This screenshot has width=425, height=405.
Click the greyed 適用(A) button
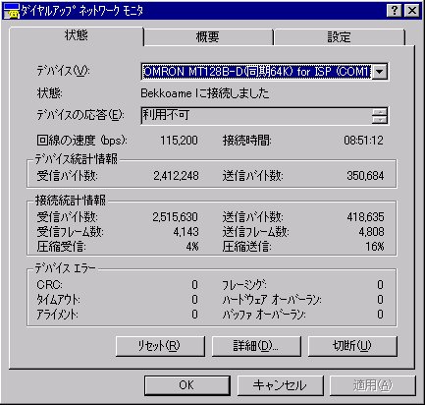pos(373,385)
